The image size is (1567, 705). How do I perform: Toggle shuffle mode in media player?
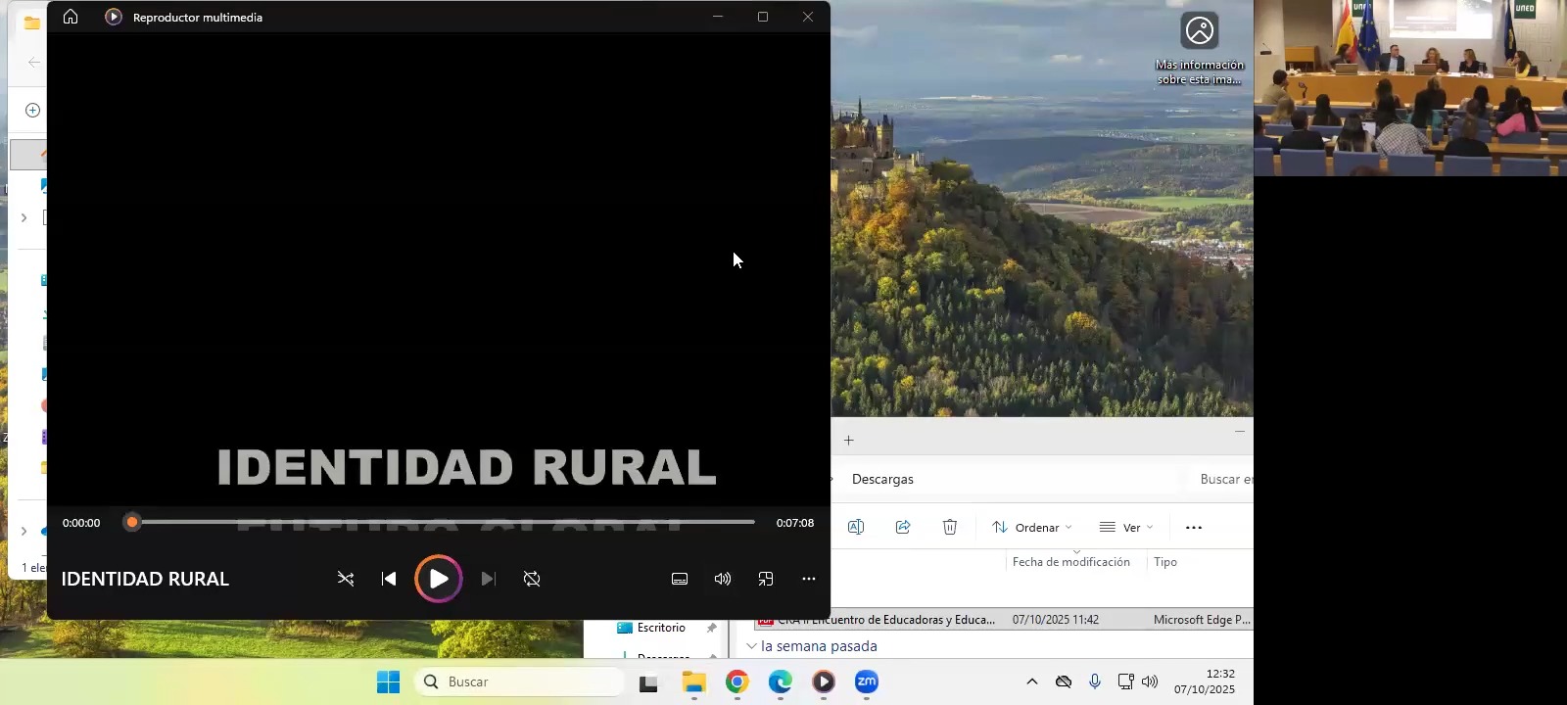click(x=346, y=579)
